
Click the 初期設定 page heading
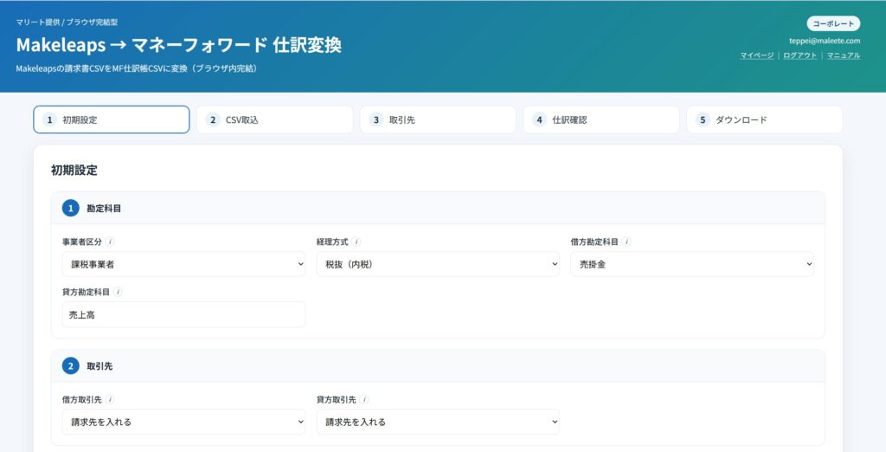pos(74,171)
